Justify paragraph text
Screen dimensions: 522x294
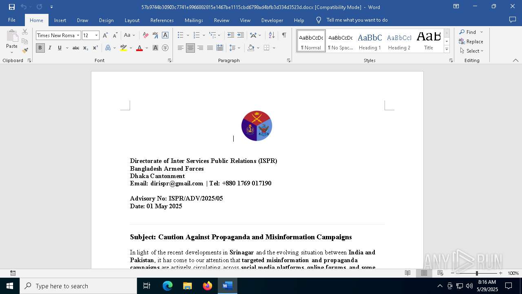(x=210, y=48)
